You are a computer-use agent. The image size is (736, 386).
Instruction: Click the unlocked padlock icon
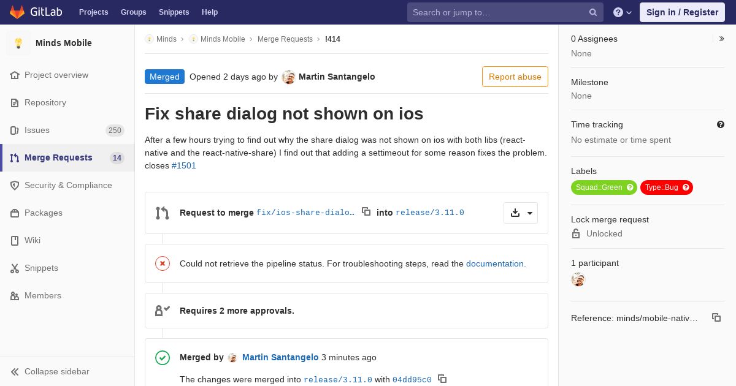point(576,233)
